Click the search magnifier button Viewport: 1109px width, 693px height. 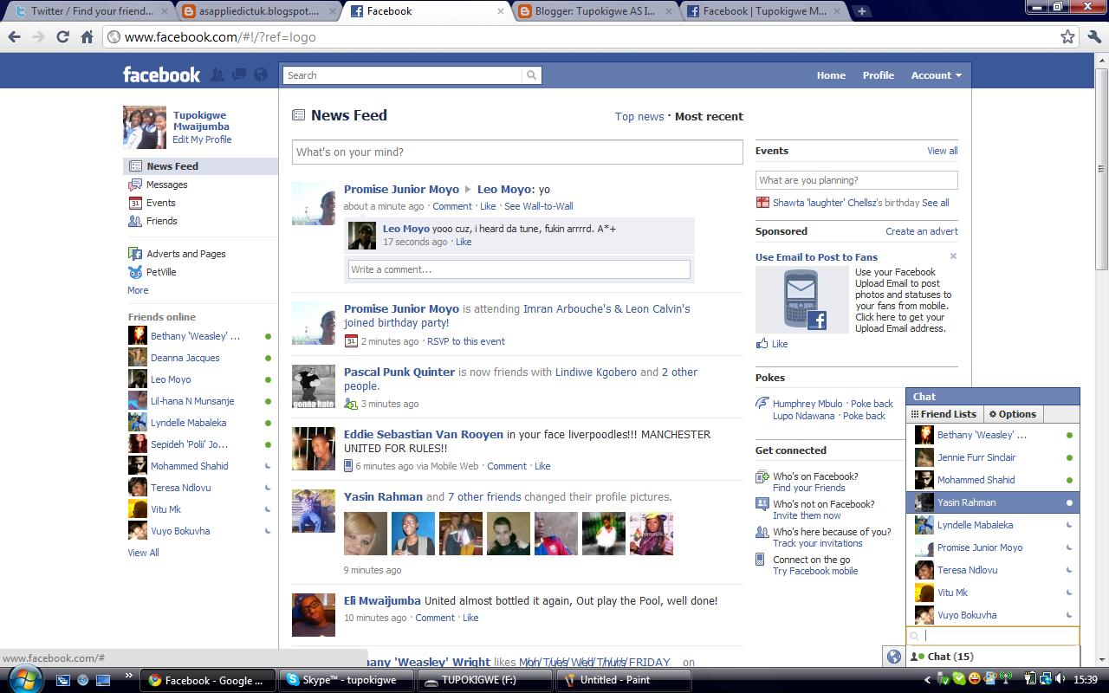click(531, 75)
